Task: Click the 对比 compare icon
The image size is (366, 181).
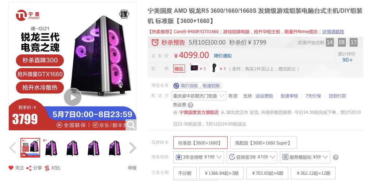Action: pyautogui.click(x=47, y=168)
